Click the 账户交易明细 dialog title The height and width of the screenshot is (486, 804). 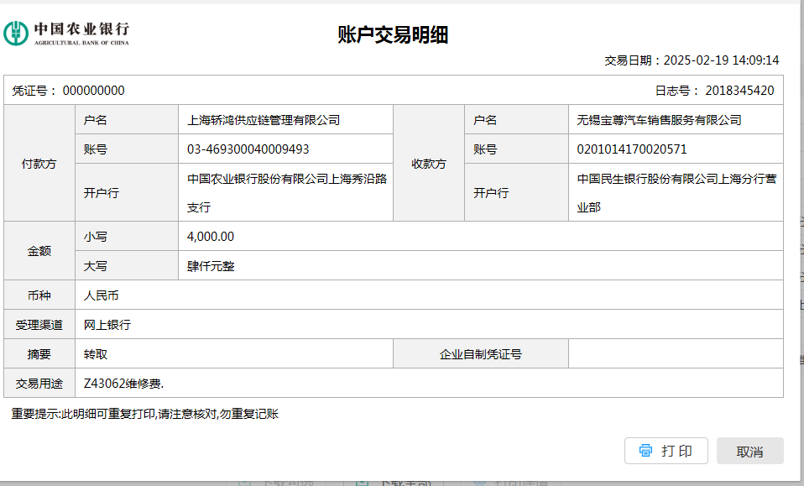tap(393, 34)
